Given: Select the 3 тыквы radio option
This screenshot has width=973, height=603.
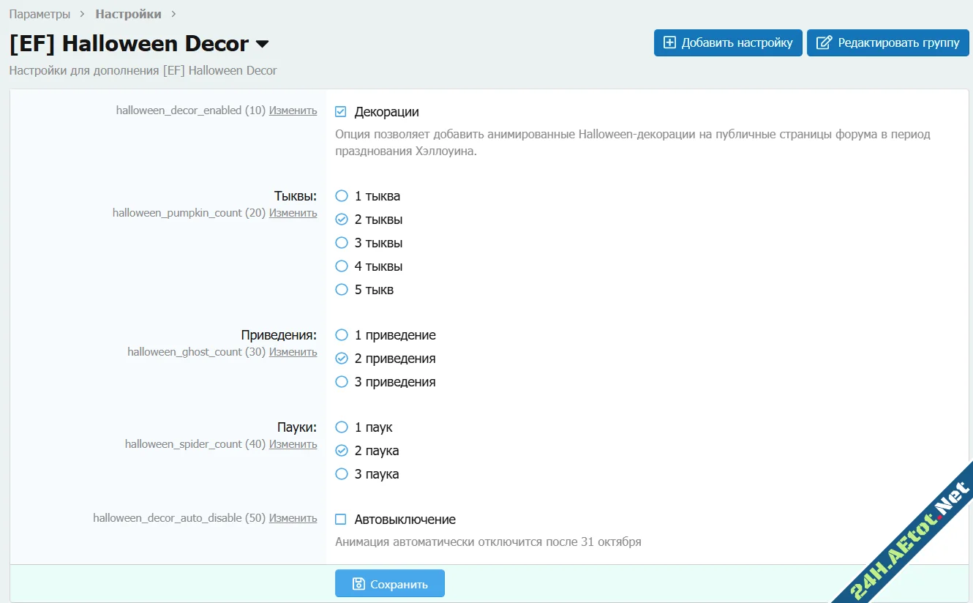Looking at the screenshot, I should 342,243.
